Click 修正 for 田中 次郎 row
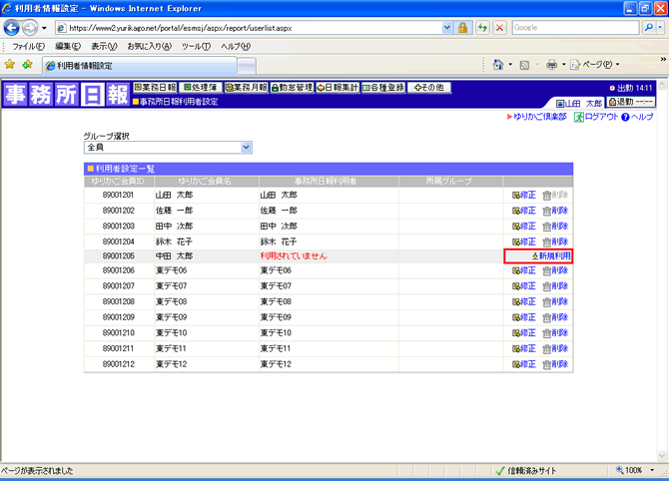This screenshot has height=481, width=669. point(524,226)
